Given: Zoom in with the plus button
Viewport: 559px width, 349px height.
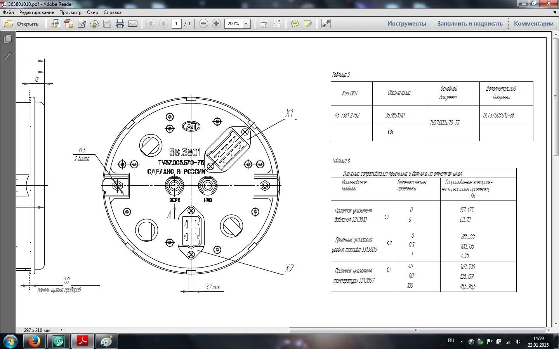Looking at the screenshot, I should 216,24.
